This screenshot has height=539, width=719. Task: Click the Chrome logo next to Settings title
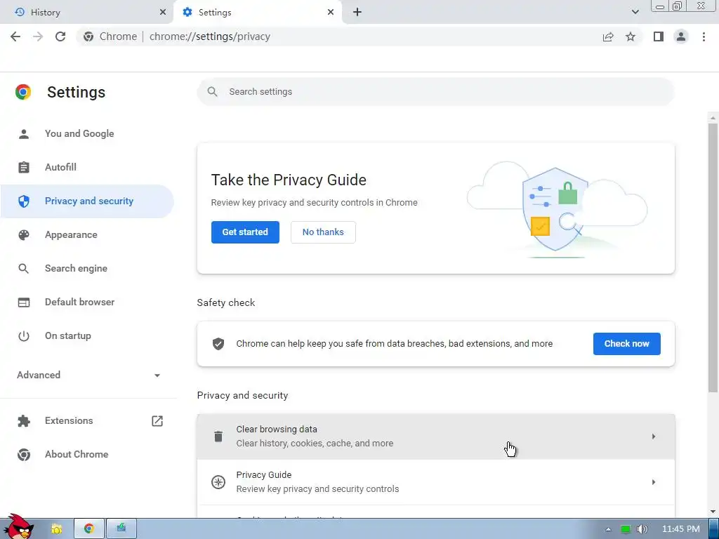(23, 92)
